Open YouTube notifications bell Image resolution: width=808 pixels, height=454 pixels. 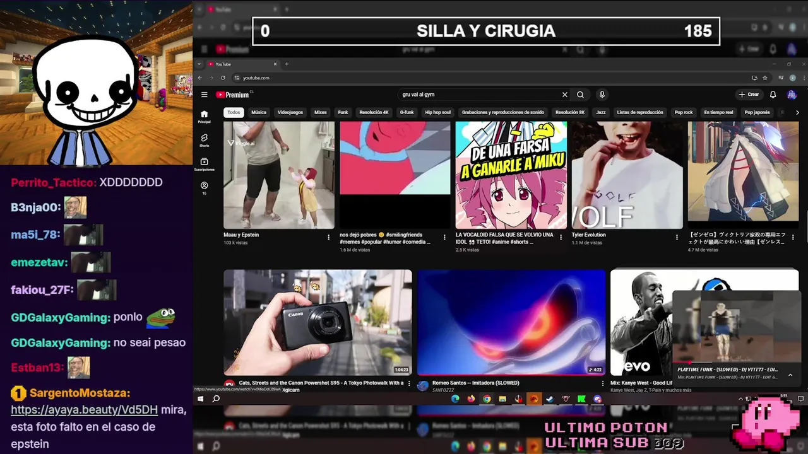pyautogui.click(x=773, y=95)
